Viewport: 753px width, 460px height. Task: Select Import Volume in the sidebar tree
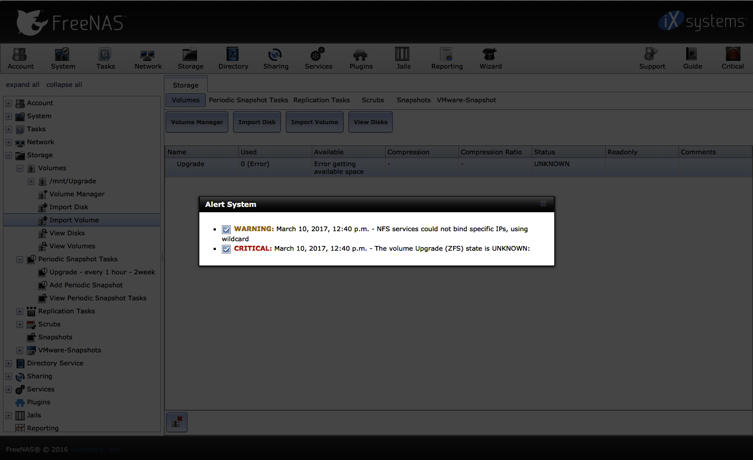pos(74,220)
